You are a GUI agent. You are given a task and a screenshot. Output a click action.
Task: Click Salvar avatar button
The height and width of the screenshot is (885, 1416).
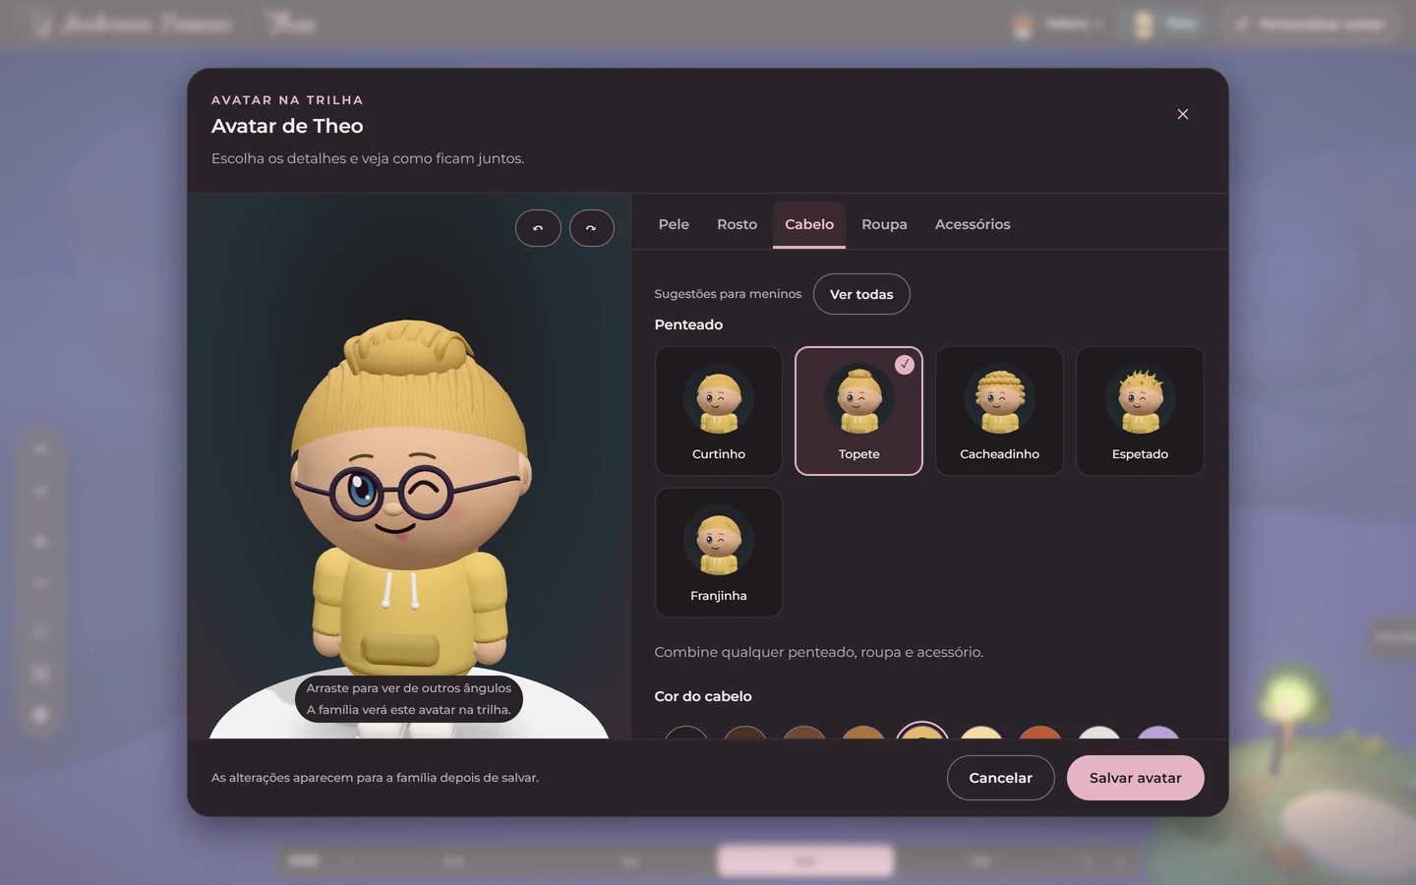click(1135, 778)
